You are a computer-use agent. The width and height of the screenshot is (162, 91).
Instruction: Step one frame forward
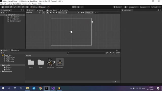tap(82, 7)
